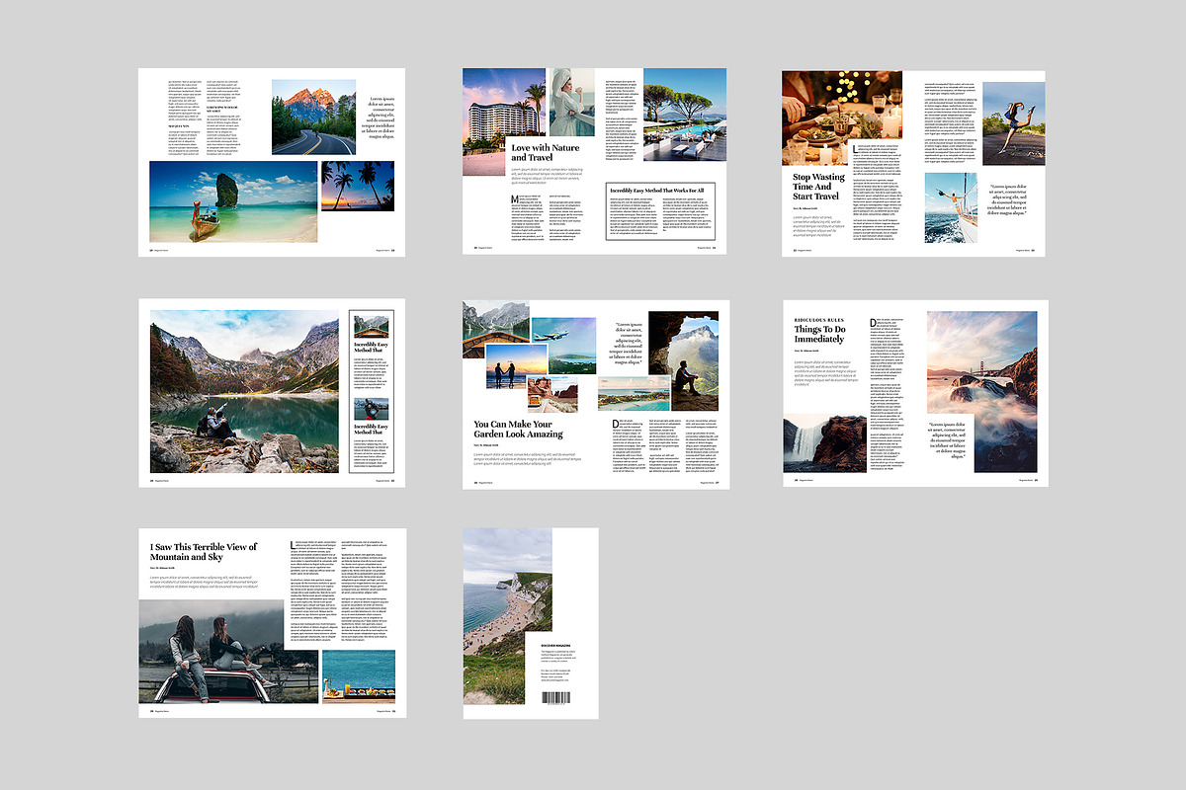Image resolution: width=1186 pixels, height=790 pixels.
Task: Click "Incredibly Easy Method That" under the sidebar boat photo
Action: point(371,348)
